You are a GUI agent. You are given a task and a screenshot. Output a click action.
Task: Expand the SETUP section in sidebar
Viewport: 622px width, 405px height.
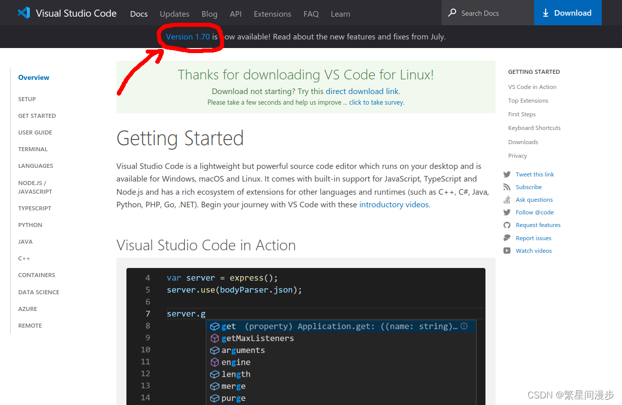27,99
